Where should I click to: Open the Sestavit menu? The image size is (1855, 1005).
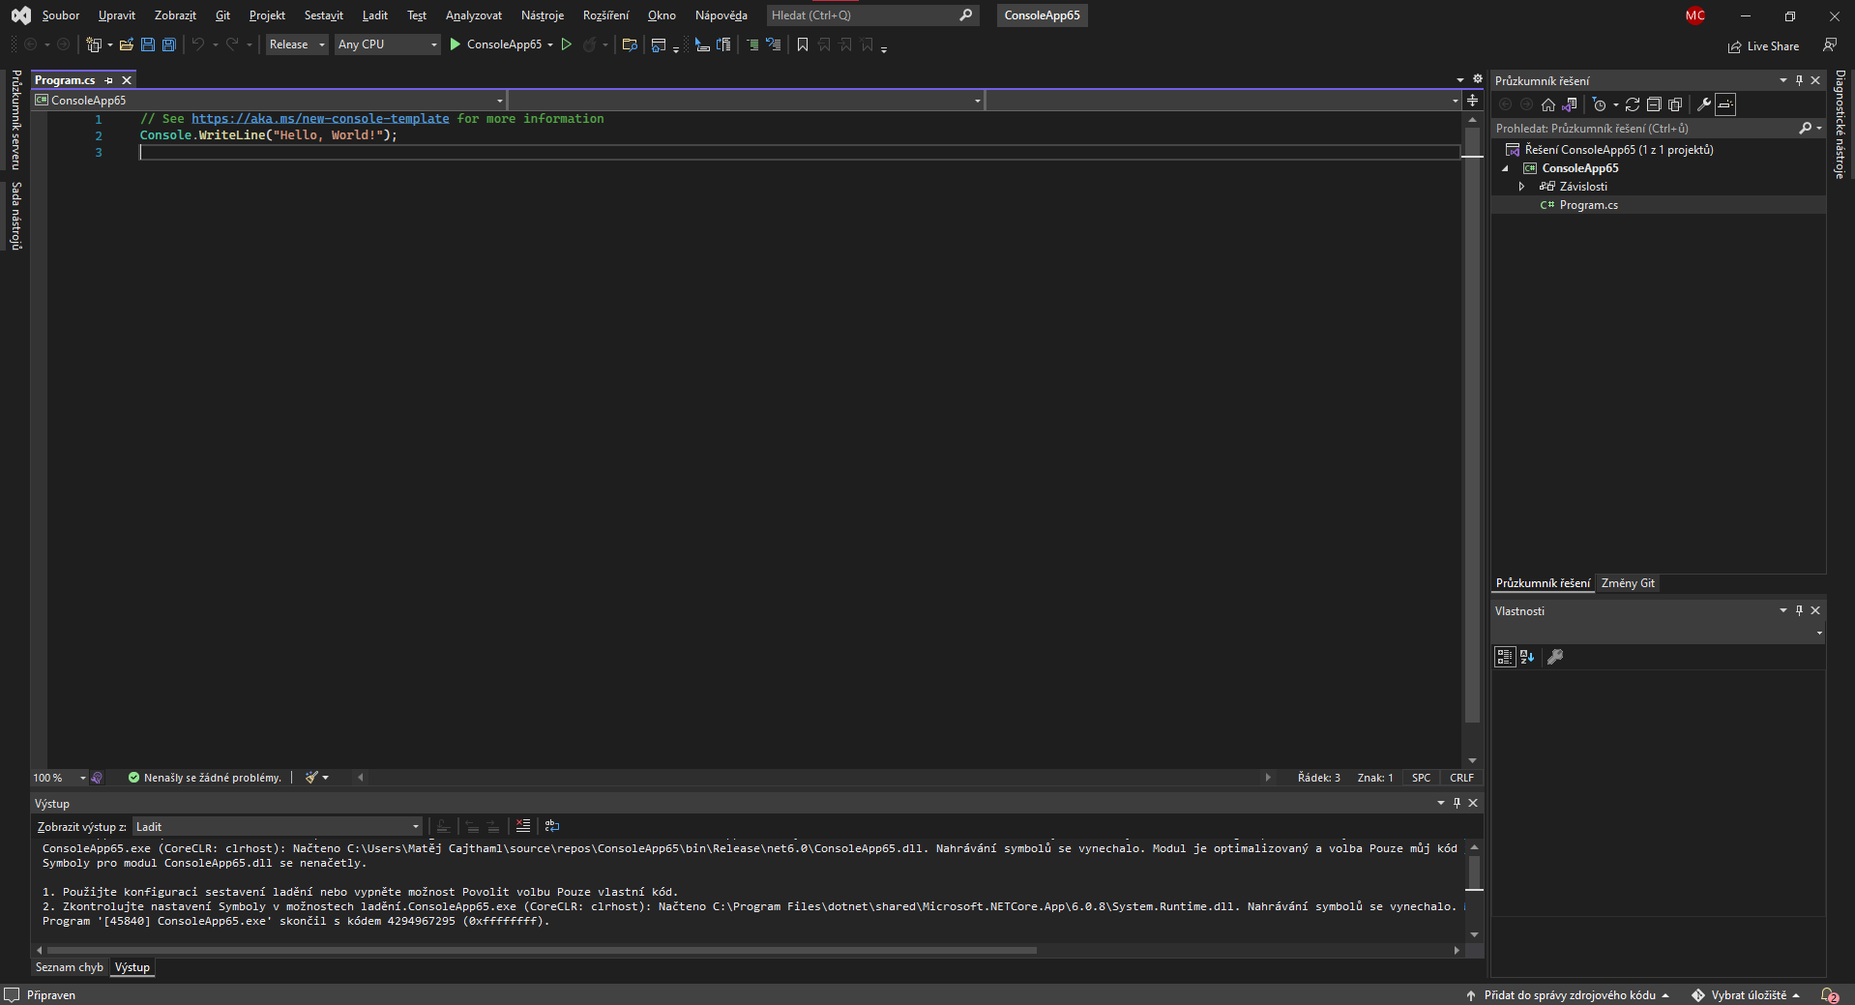[x=323, y=15]
